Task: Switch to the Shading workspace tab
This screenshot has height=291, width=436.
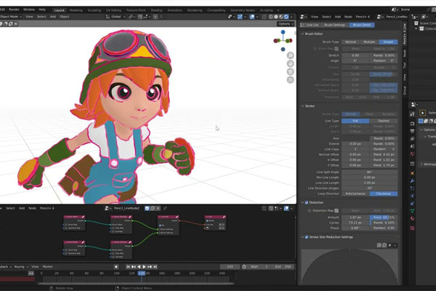Action: (156, 10)
